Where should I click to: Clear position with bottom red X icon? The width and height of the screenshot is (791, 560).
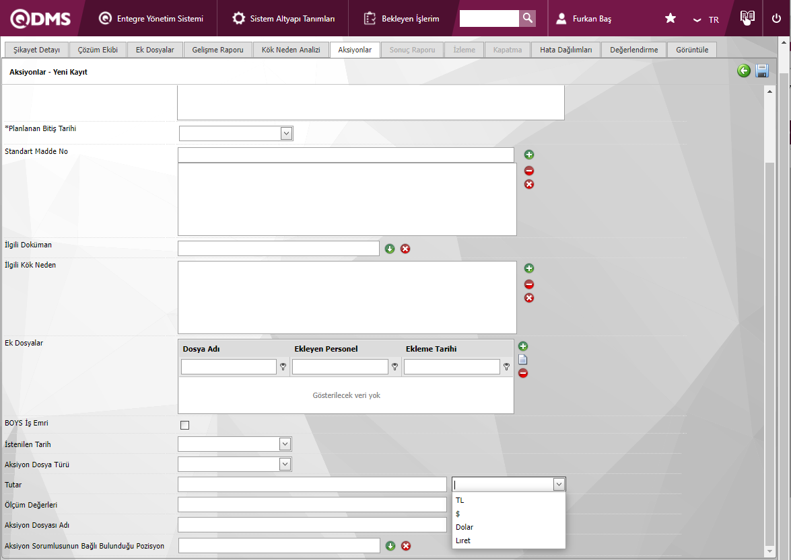405,546
